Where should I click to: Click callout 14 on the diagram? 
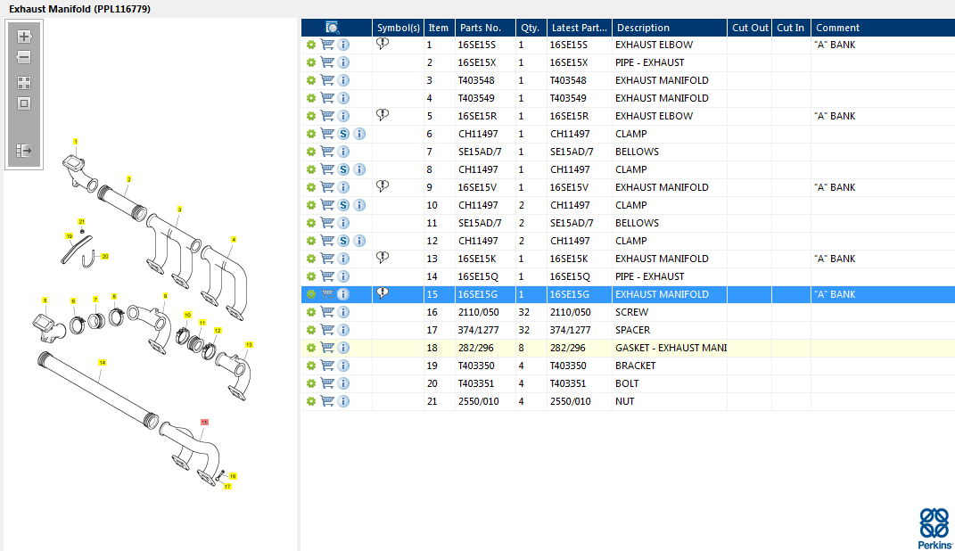(x=102, y=363)
